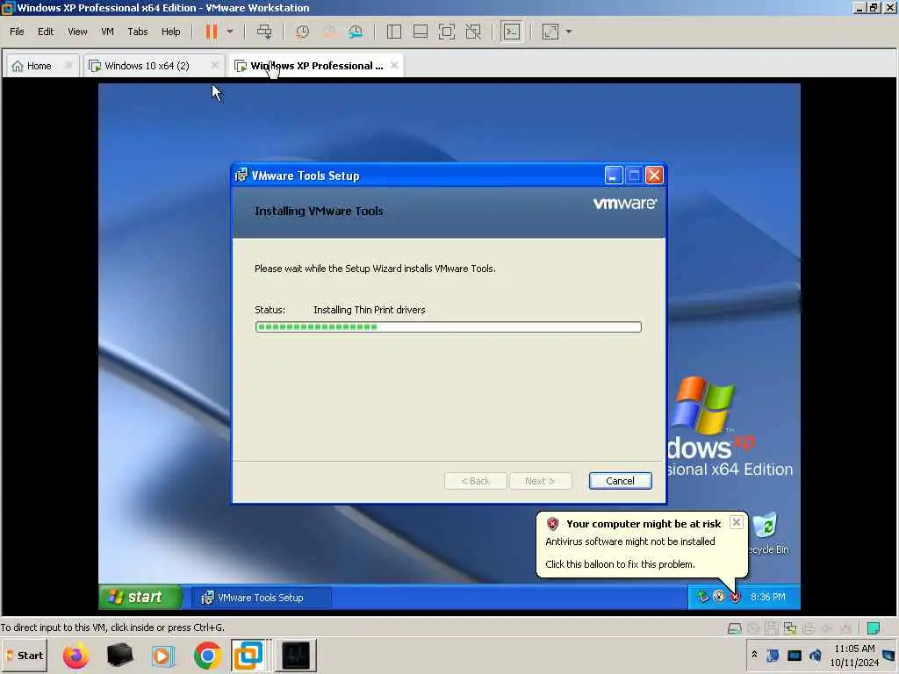Image resolution: width=899 pixels, height=674 pixels.
Task: Open the File menu
Action: tap(17, 32)
